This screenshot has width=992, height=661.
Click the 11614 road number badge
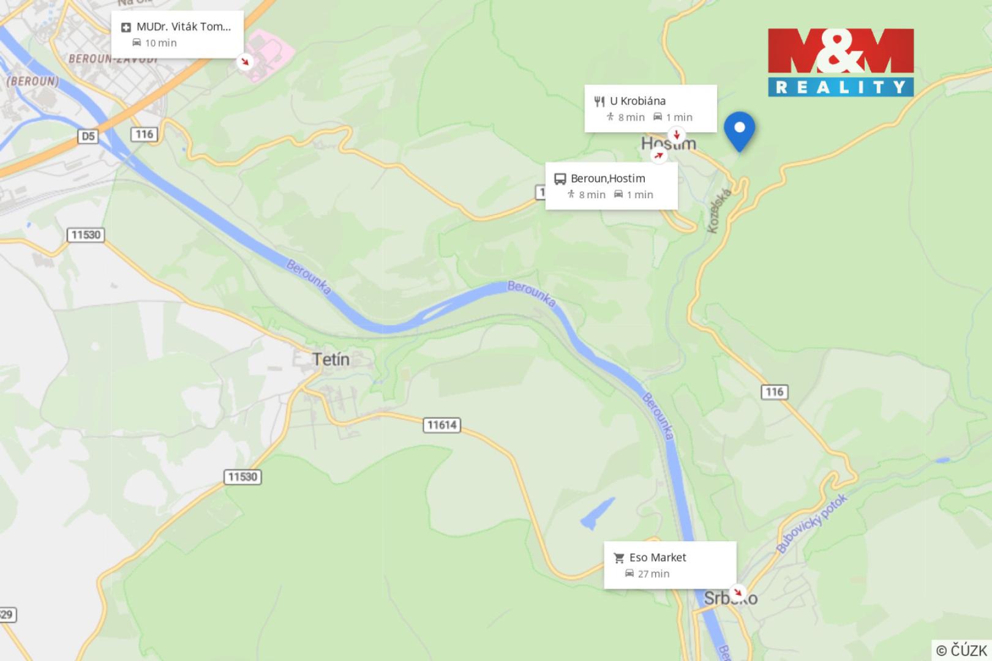442,425
